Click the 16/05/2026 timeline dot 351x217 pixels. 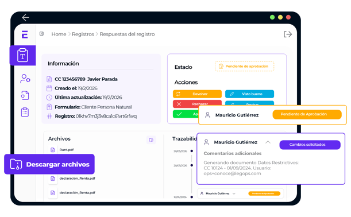click(x=192, y=197)
